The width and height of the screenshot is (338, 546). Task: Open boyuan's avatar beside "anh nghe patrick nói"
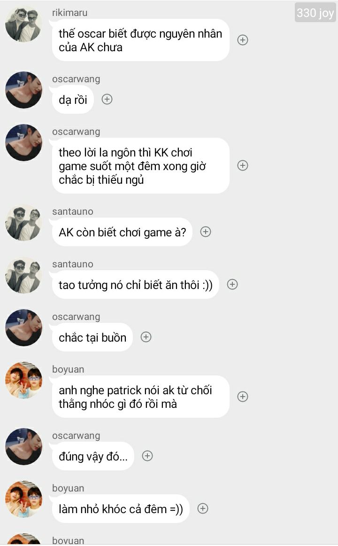[x=23, y=380]
